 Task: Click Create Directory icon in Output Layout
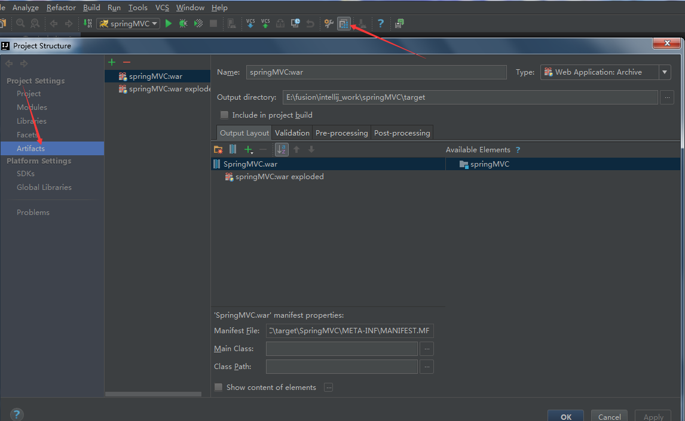point(218,149)
